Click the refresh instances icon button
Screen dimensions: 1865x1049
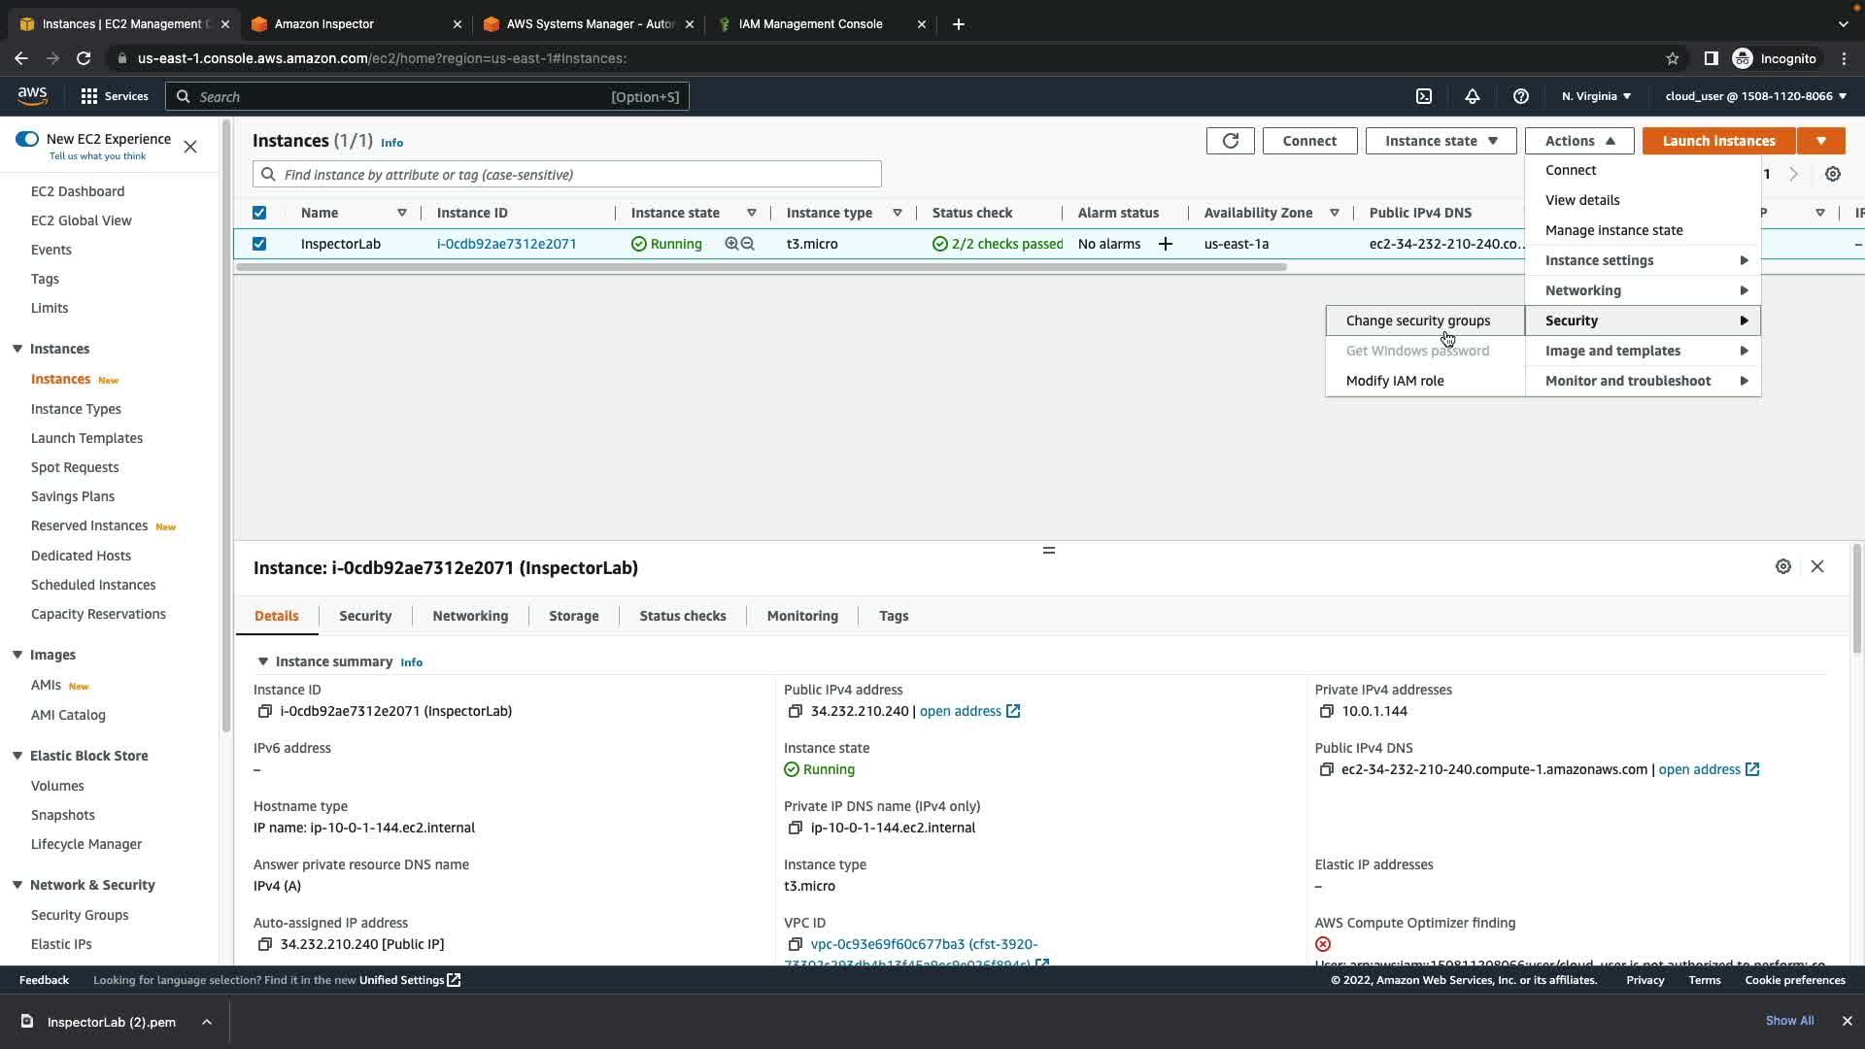1230,141
